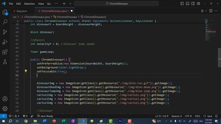Toggle the Secondary Side Bar layout icon
Screen dimensions: 221x124
click(x=193, y=3)
